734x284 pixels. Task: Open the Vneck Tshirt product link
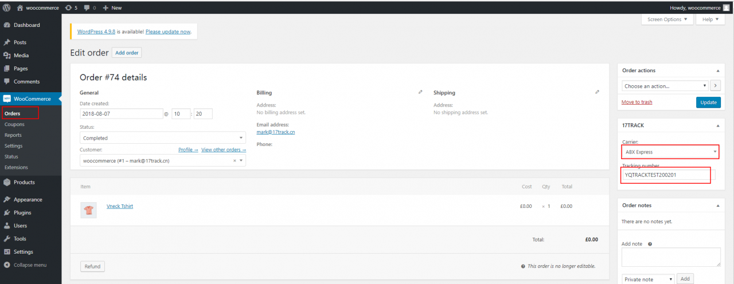click(x=120, y=206)
